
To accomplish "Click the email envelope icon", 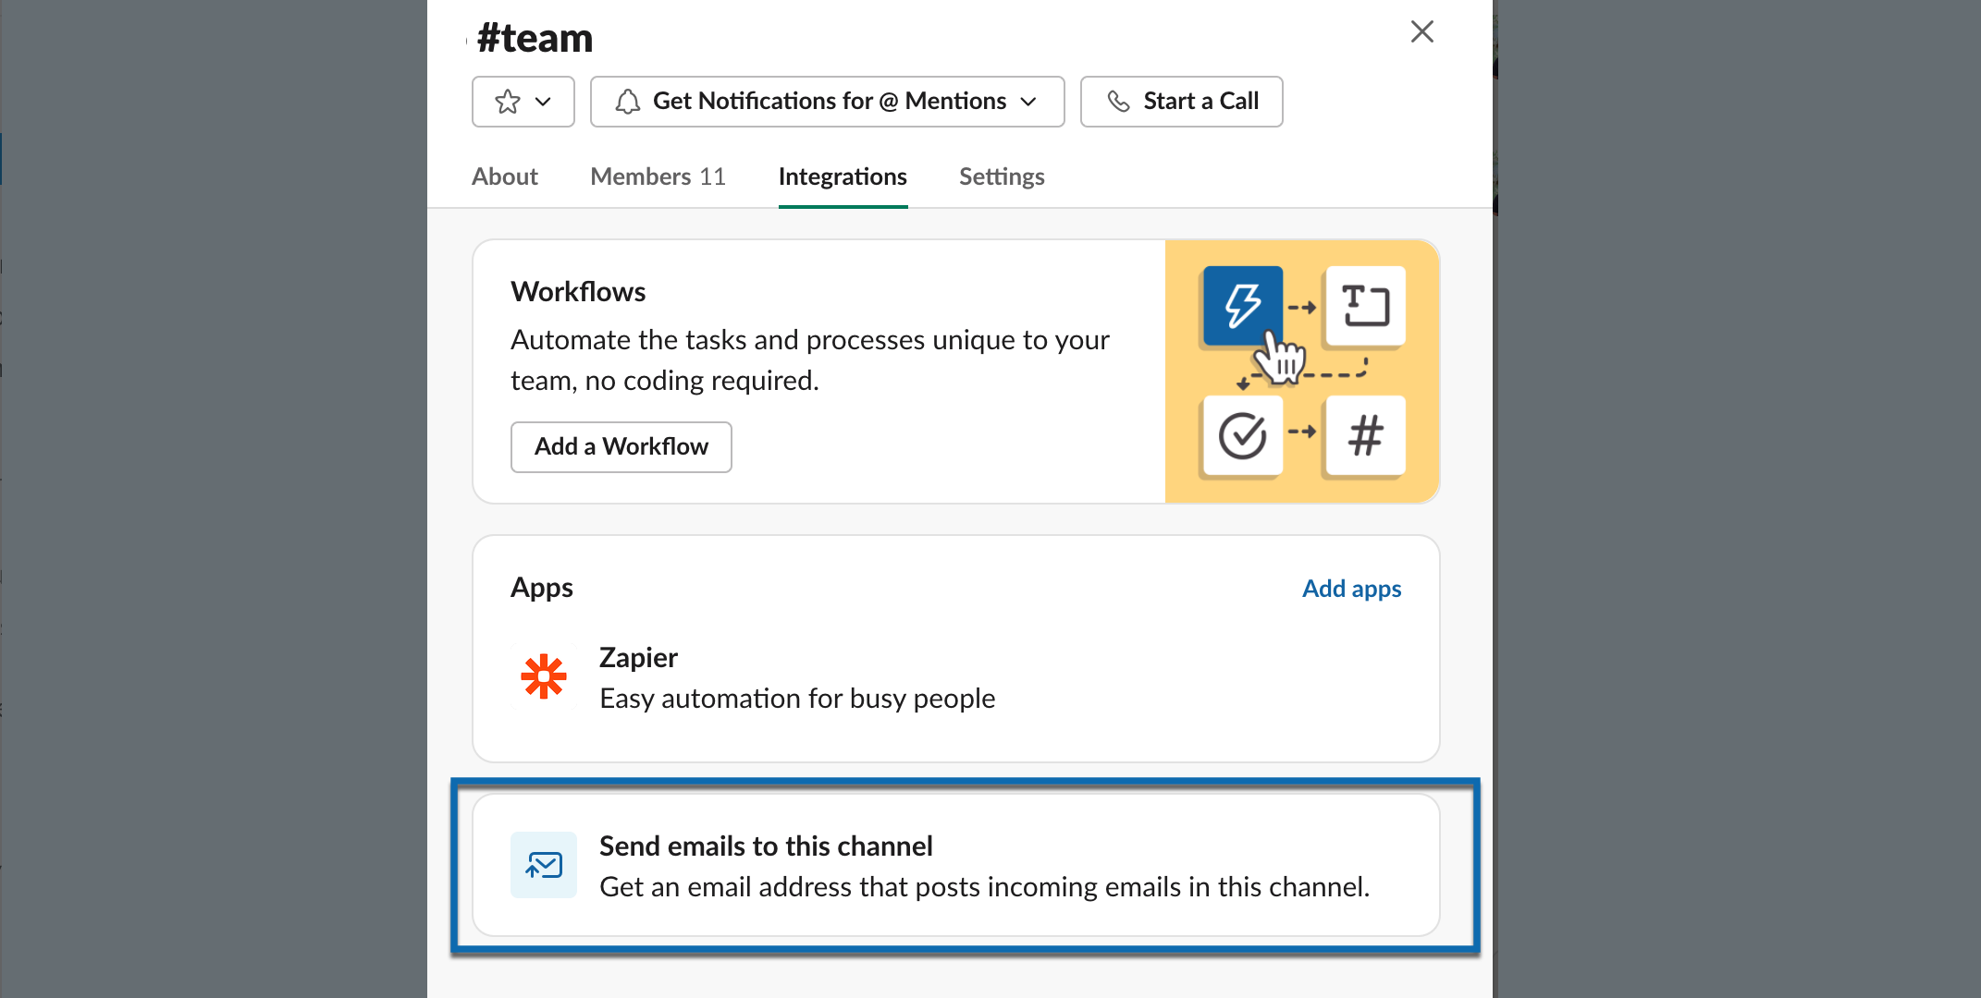I will (544, 866).
